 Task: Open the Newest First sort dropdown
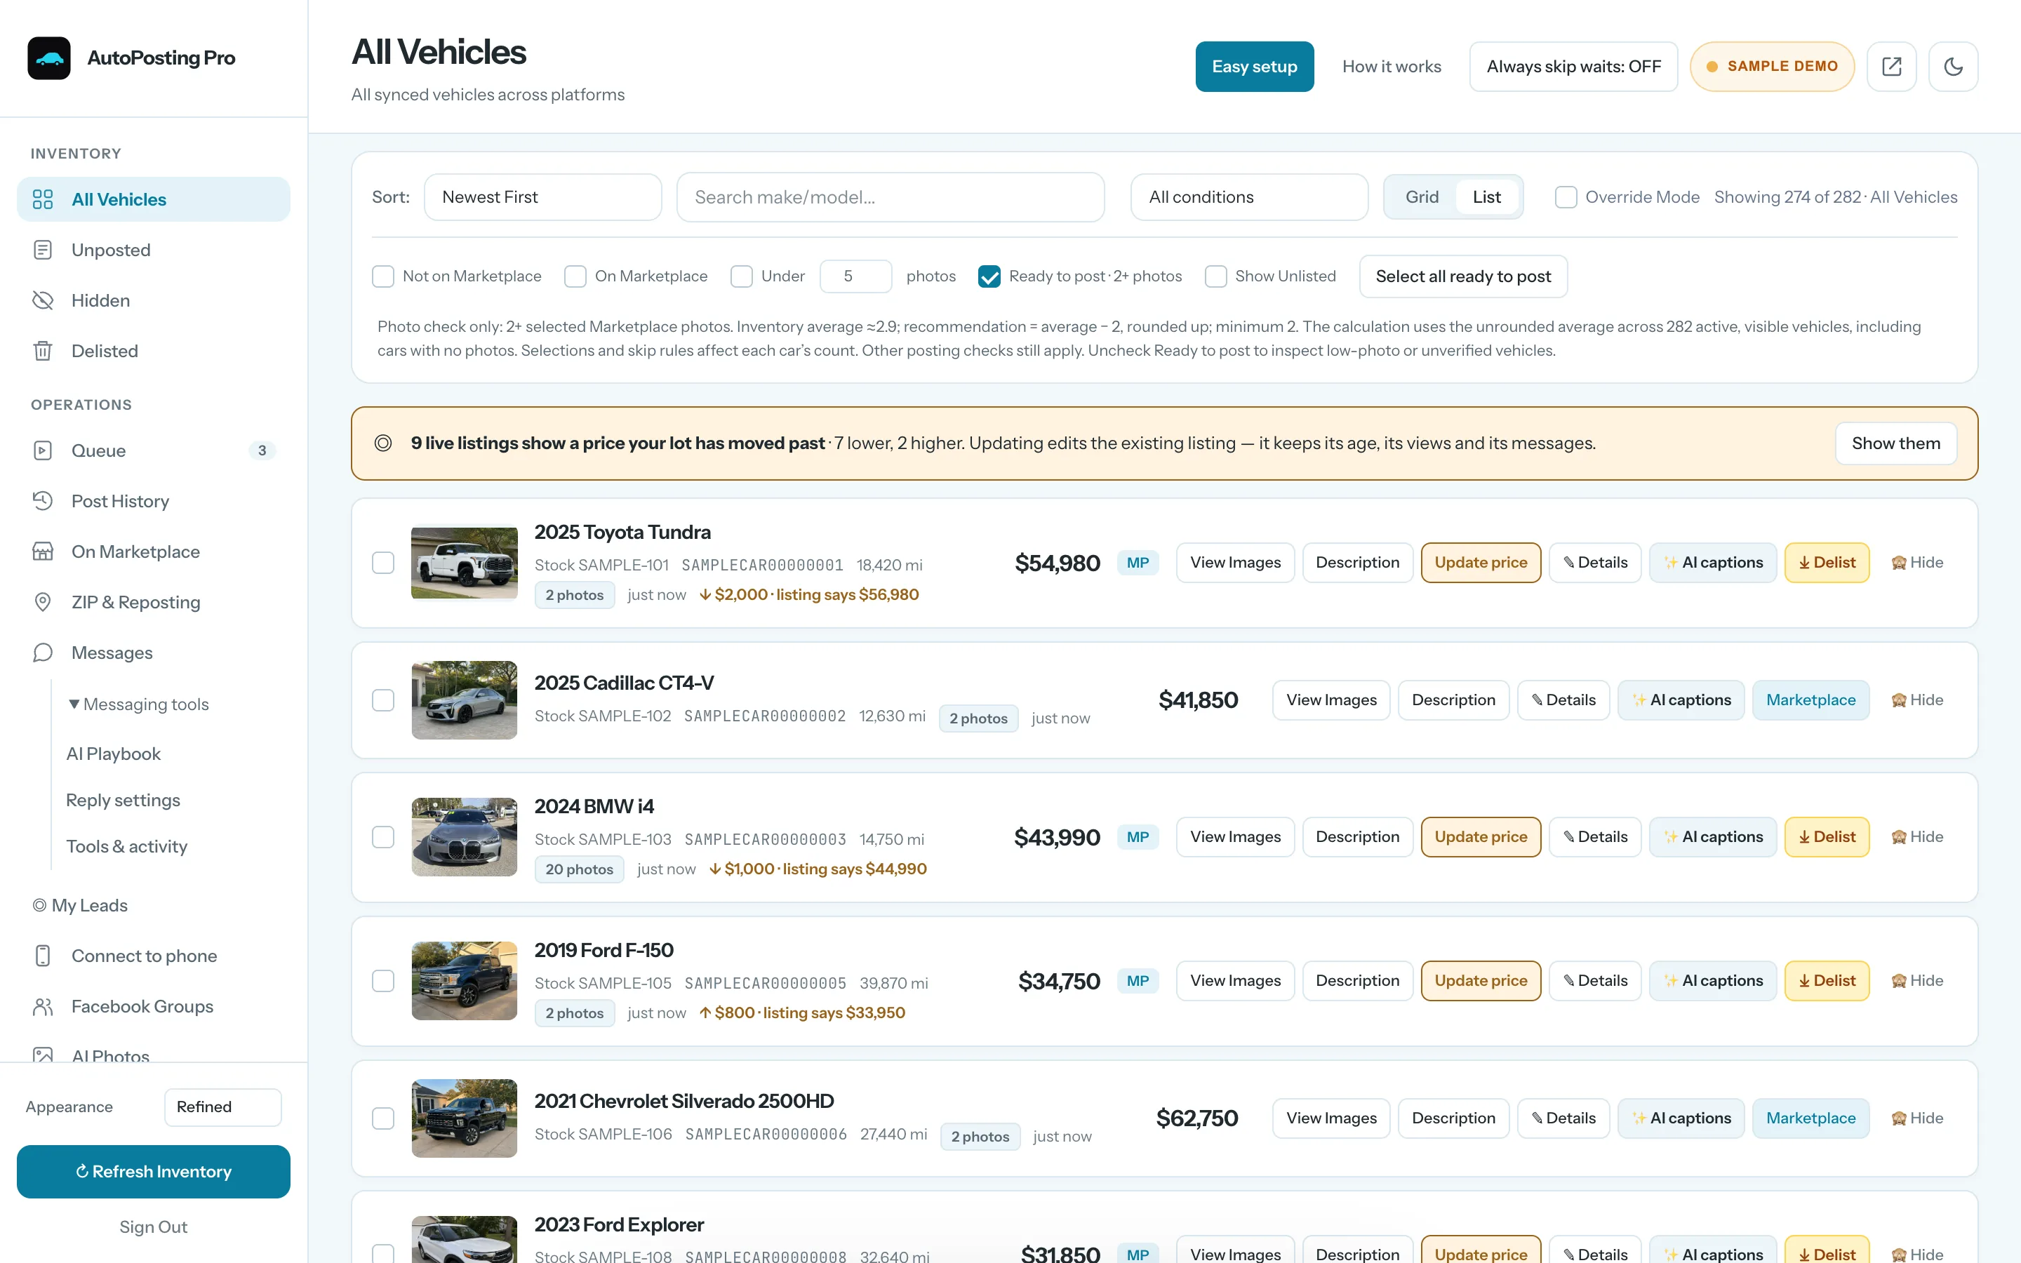point(543,197)
